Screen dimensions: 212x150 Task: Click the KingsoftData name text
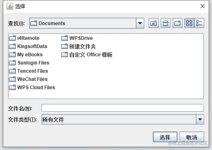[x=32, y=46]
